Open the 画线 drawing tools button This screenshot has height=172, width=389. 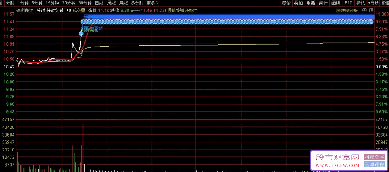click(x=336, y=3)
